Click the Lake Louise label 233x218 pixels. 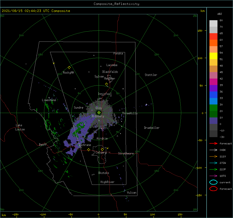(20, 127)
